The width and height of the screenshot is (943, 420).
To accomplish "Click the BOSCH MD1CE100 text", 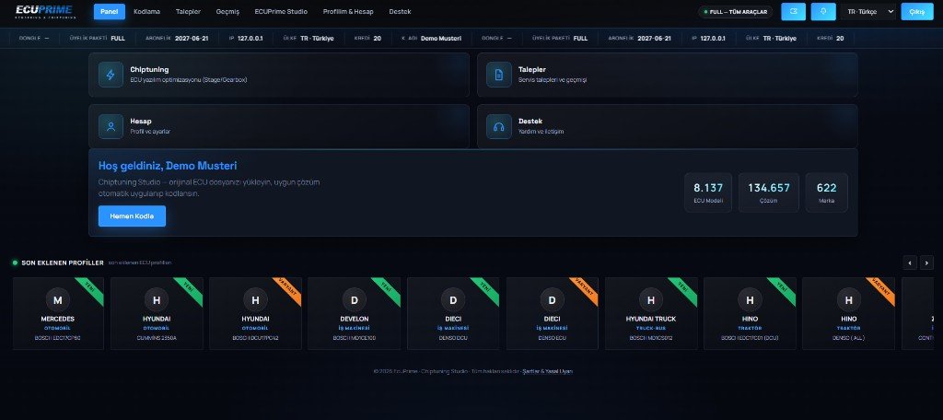I will pos(355,338).
